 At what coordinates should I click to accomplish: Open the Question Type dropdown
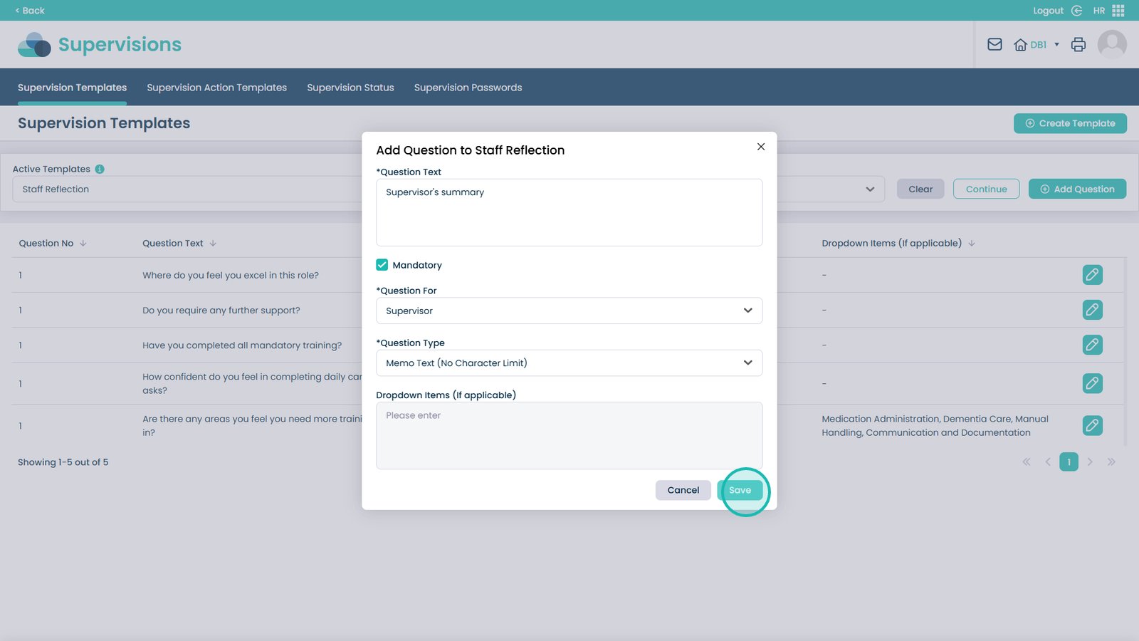[x=569, y=363]
